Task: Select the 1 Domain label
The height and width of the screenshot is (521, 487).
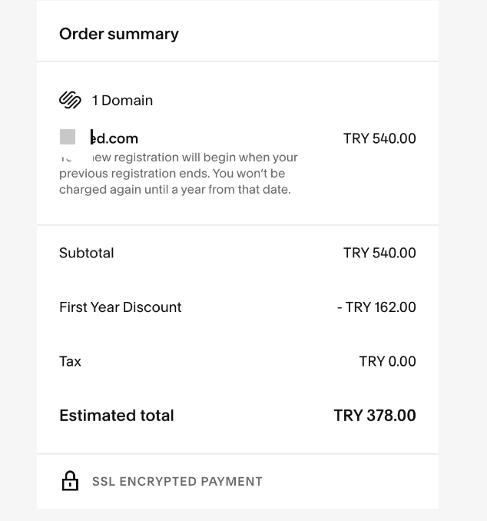Action: tap(122, 101)
